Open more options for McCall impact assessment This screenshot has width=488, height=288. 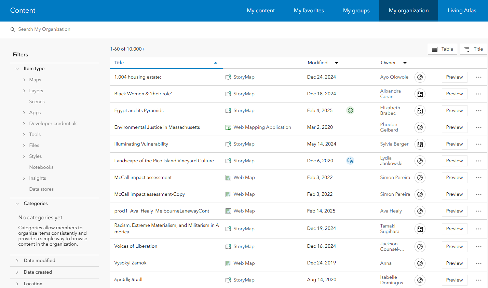click(x=479, y=178)
